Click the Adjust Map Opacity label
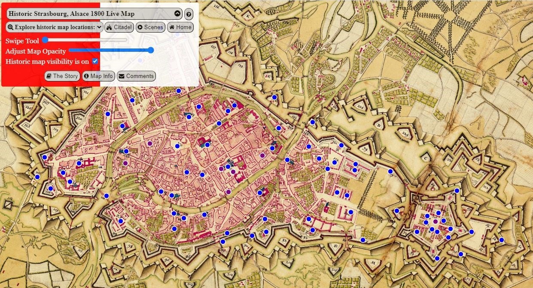 (36, 51)
